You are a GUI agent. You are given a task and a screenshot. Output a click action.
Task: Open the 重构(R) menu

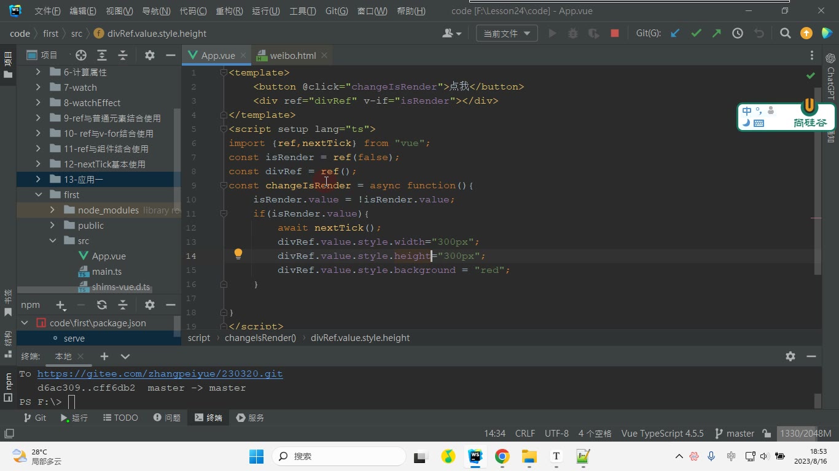[x=229, y=11]
